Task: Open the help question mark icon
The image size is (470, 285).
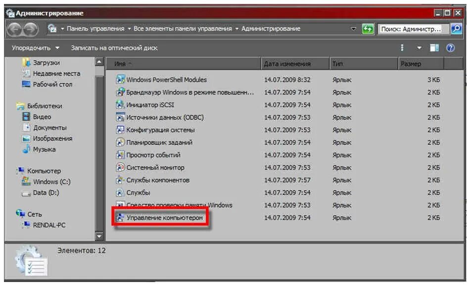Action: [450, 48]
